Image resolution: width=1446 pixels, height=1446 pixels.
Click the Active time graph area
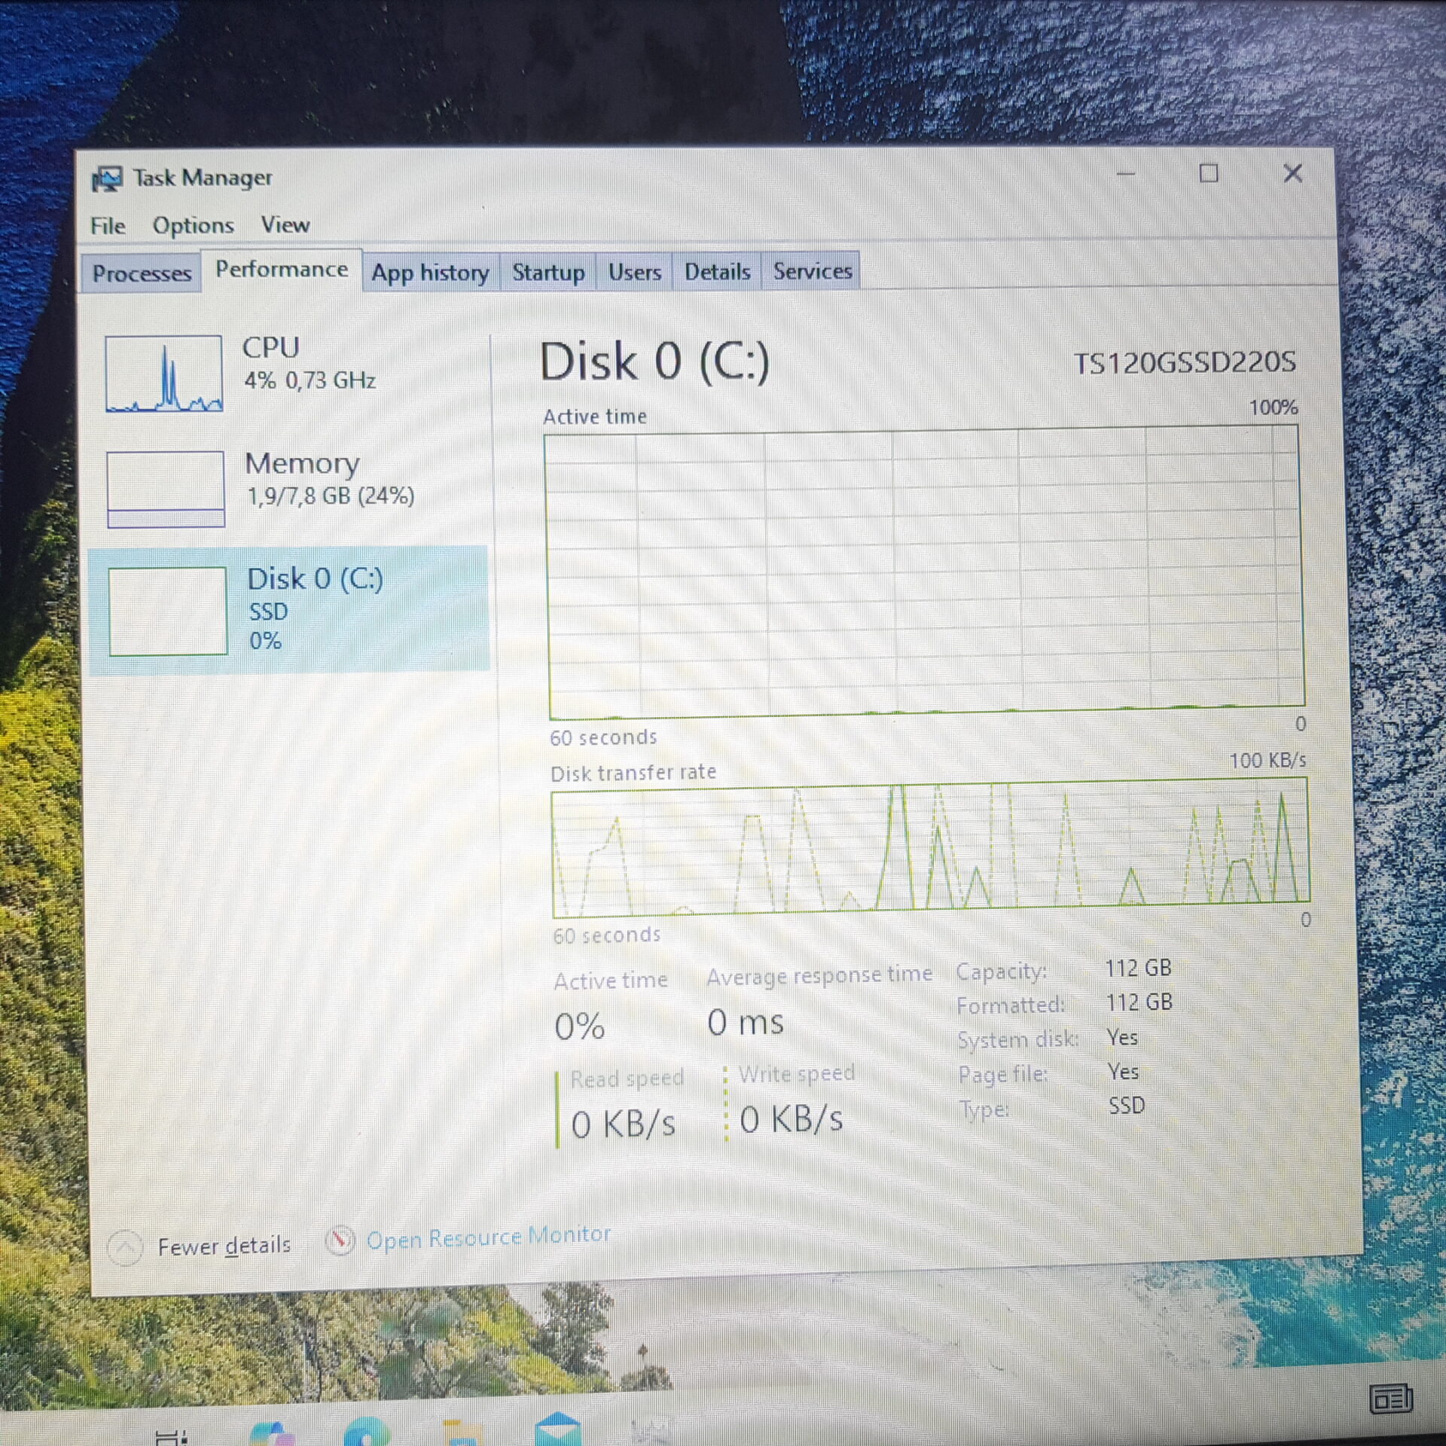(x=924, y=573)
